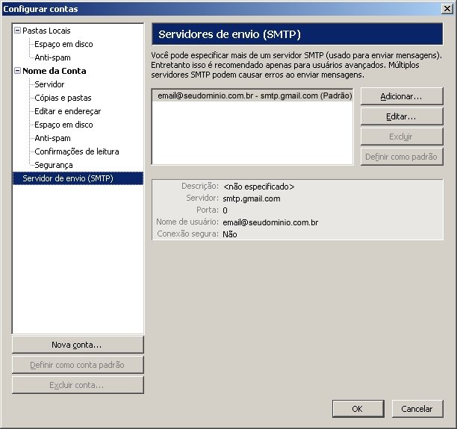Viewport: 457px width, 429px height.
Task: Open Anti-spam under Nome da Conta
Action: click(52, 138)
